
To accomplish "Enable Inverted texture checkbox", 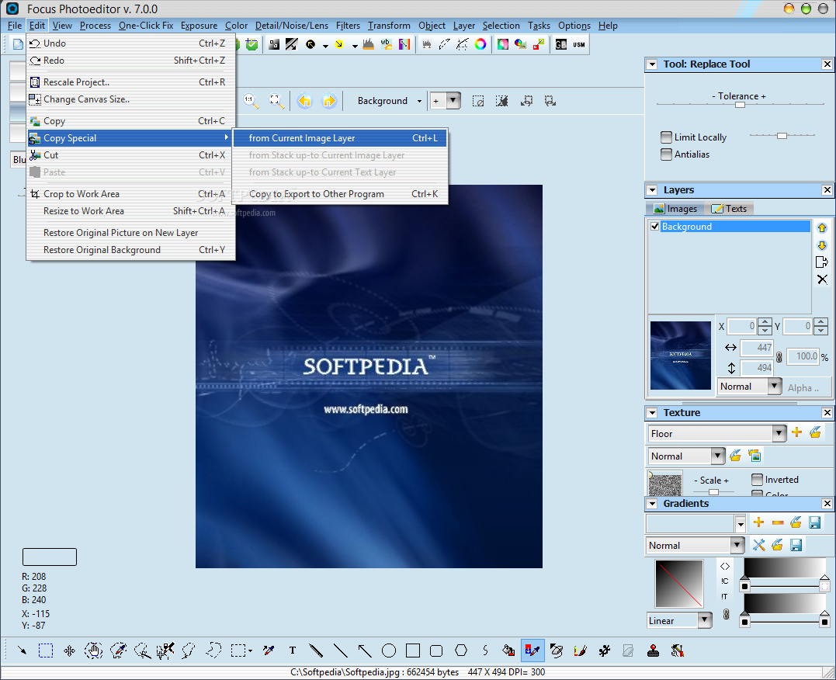I will [757, 480].
